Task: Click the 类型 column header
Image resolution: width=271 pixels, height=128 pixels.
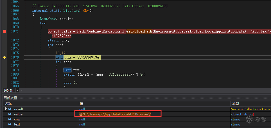Action: [235, 104]
